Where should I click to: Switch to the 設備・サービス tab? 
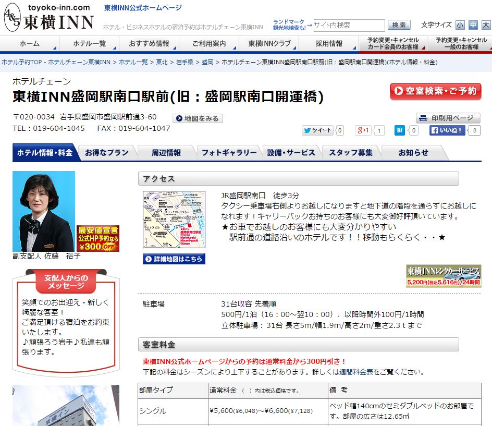tap(291, 153)
